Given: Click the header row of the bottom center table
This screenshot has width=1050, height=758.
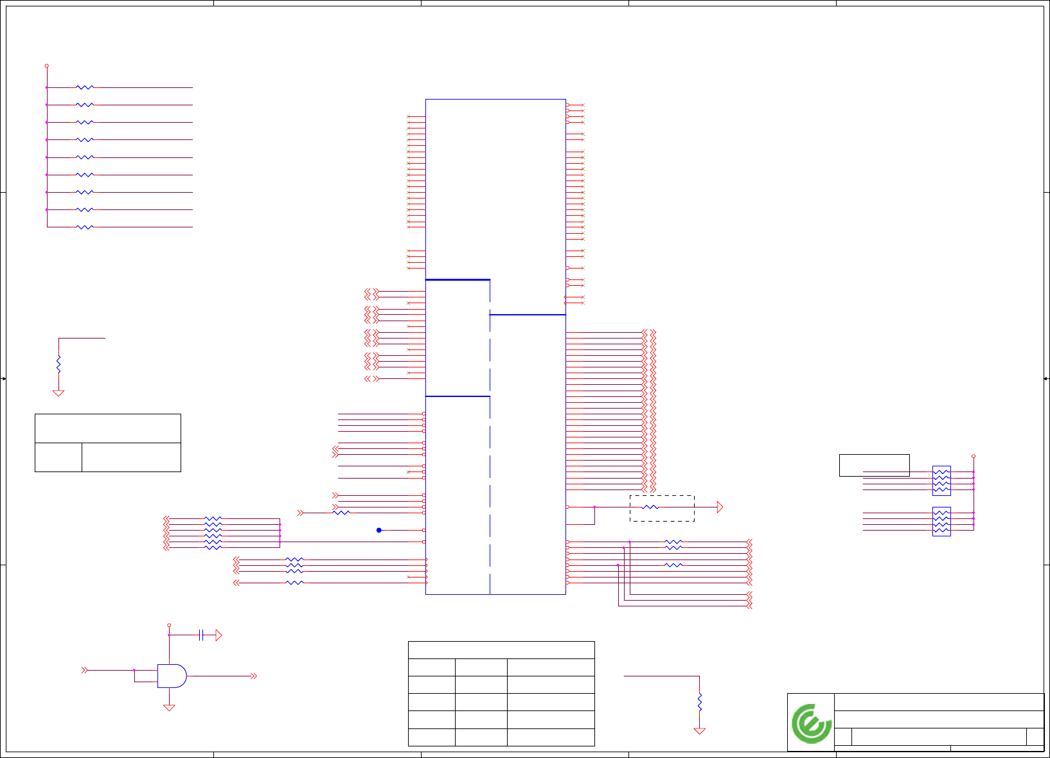Looking at the screenshot, I should click(x=501, y=649).
